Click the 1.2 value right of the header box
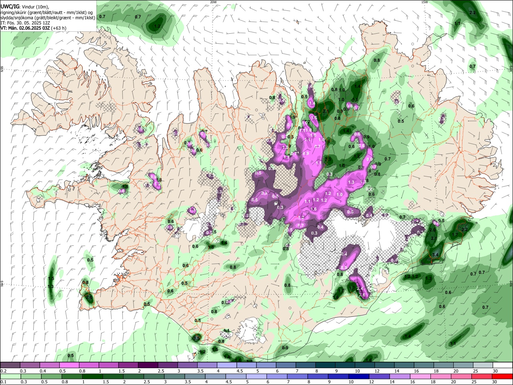The height and width of the screenshot is (385, 513). click(157, 26)
